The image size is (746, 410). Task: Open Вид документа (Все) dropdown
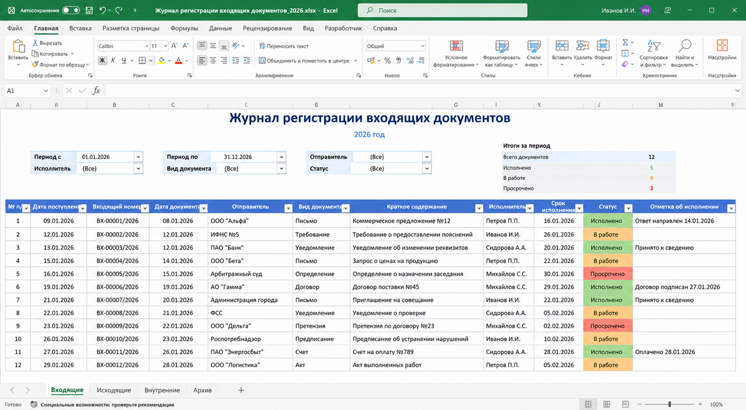click(282, 169)
